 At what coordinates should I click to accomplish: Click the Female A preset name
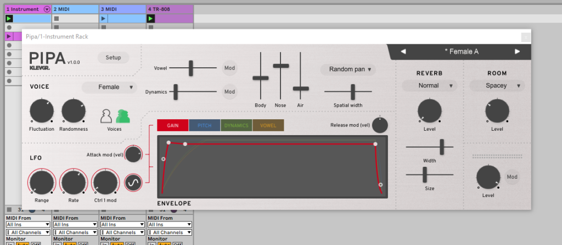click(x=460, y=52)
